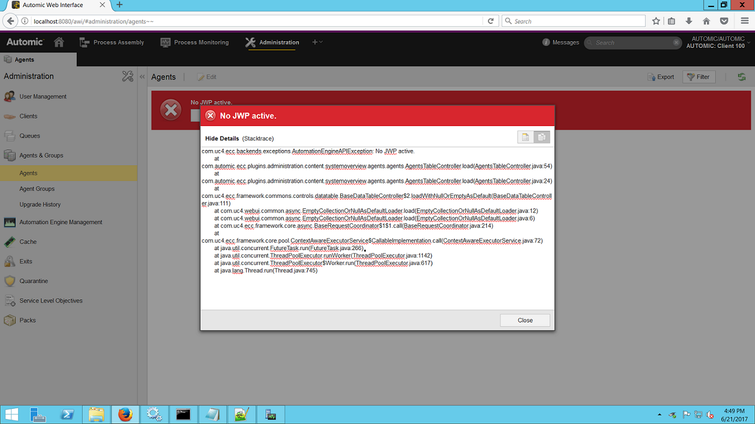Refresh the Agents list with green arrows icon
Screen dimensions: 755x424
(741, 77)
